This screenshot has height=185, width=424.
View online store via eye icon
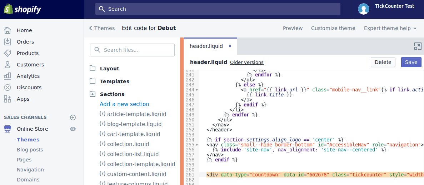(73, 129)
